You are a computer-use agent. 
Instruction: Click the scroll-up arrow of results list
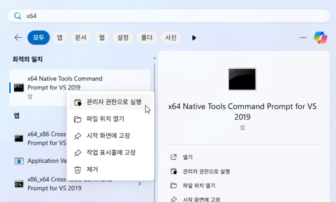click(x=154, y=58)
